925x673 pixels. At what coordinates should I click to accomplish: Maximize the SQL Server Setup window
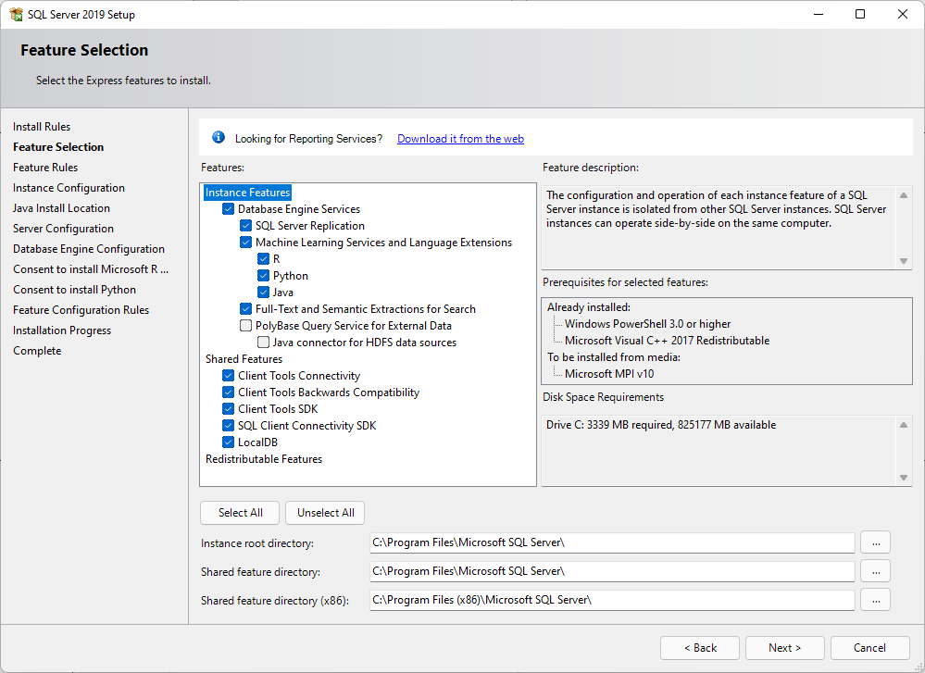point(860,14)
